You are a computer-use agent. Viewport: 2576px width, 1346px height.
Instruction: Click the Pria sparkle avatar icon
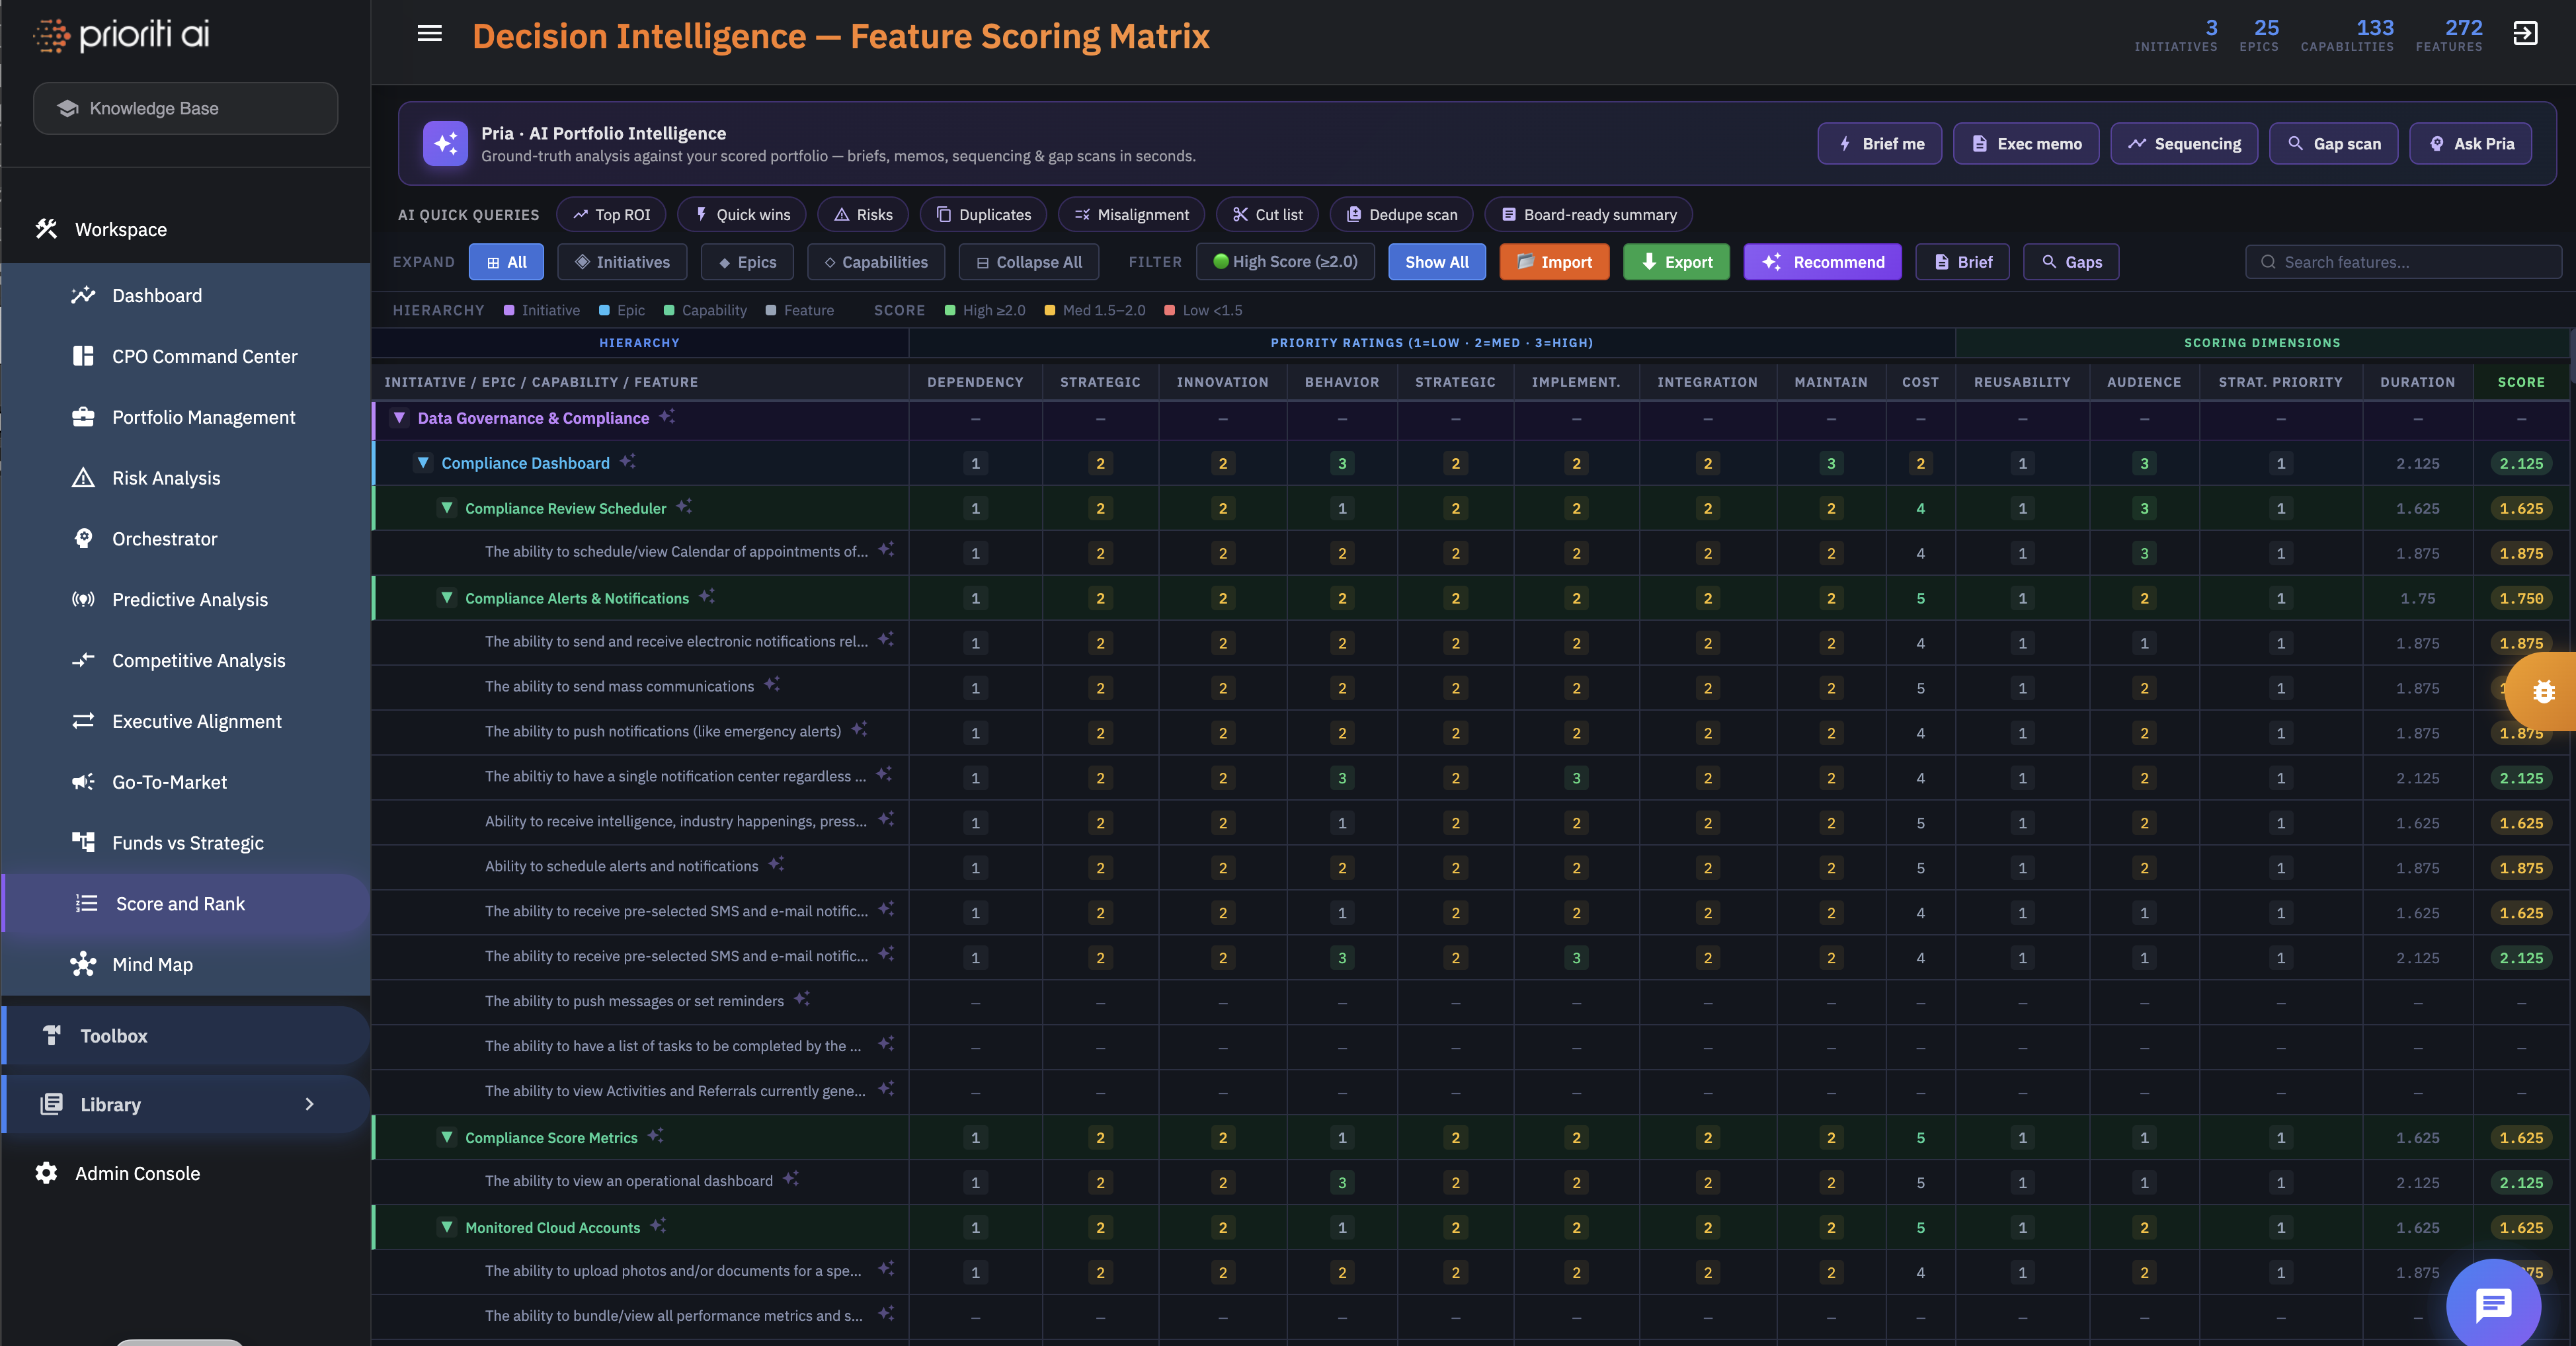pyautogui.click(x=445, y=143)
